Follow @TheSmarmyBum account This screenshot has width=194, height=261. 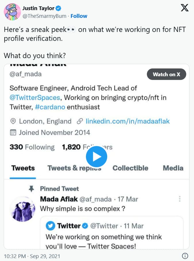point(79,16)
